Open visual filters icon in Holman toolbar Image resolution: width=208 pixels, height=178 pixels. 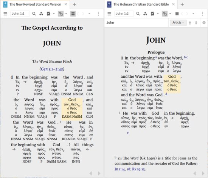pos(145,14)
